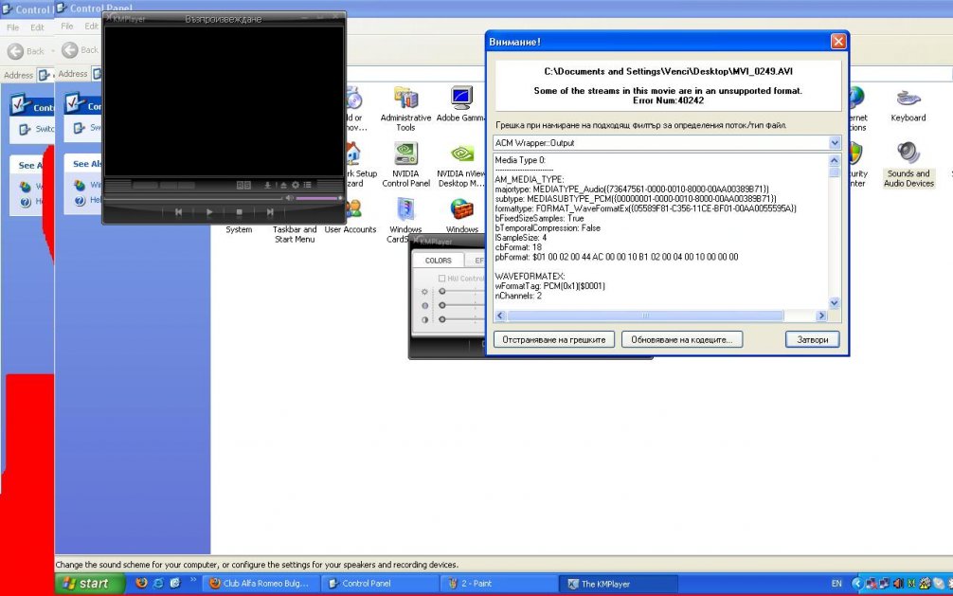
Task: Open the Paint window from taskbar
Action: click(x=493, y=584)
